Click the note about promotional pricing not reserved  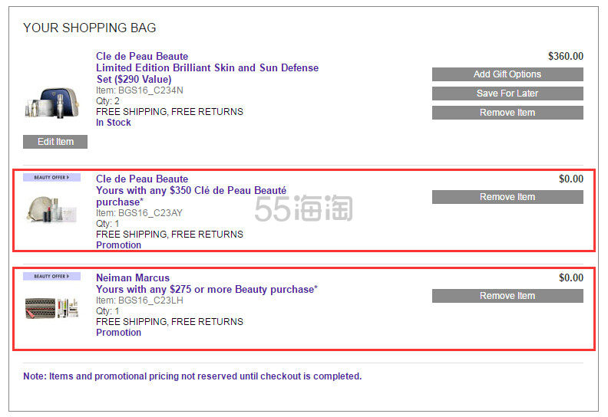(x=193, y=376)
